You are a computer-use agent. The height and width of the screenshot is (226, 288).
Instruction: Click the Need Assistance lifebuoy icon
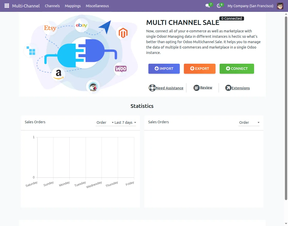(x=152, y=88)
